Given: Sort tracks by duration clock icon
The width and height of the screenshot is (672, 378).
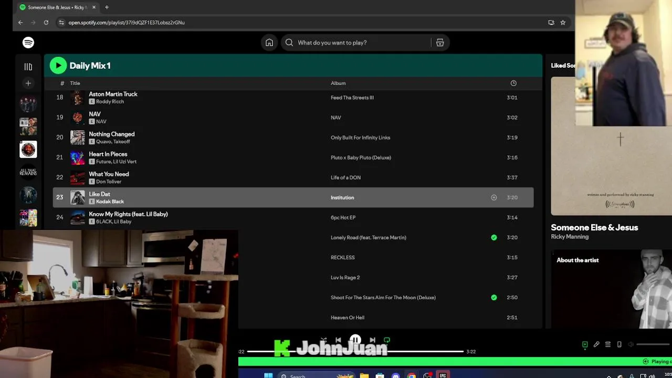Looking at the screenshot, I should (513, 83).
